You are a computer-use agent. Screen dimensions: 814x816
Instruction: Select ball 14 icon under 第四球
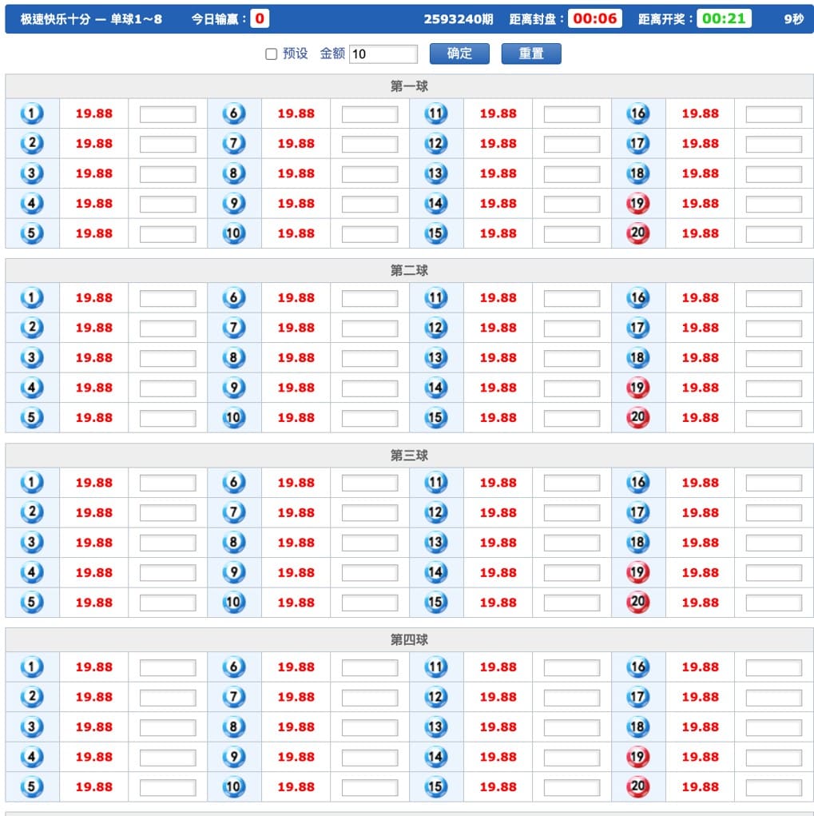[436, 757]
